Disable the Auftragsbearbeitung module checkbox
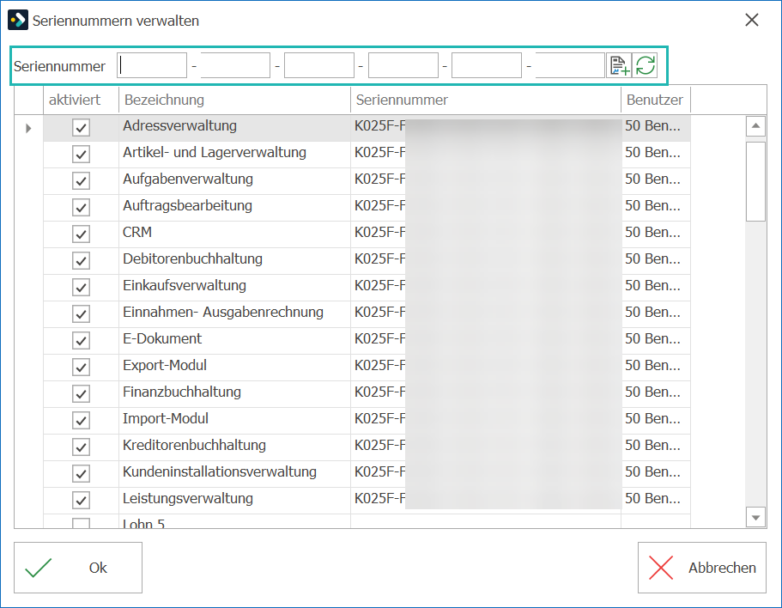This screenshot has width=782, height=608. click(81, 207)
